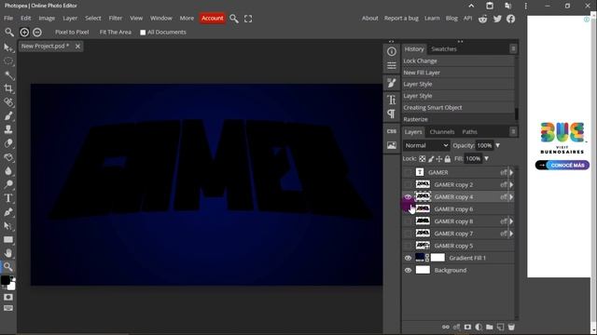The width and height of the screenshot is (597, 335).
Task: Switch to the Swatches tab
Action: [x=444, y=49]
